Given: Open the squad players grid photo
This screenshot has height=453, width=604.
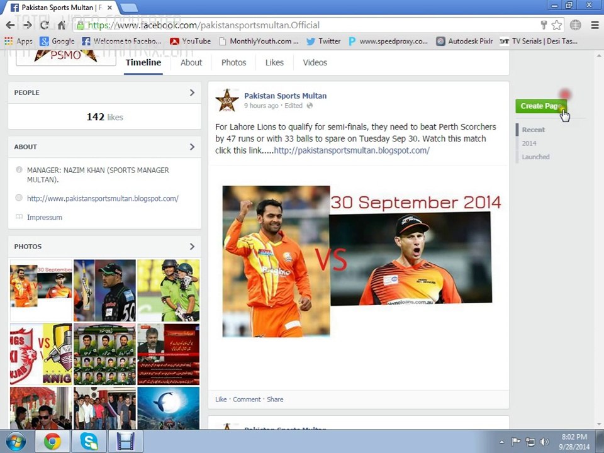Looking at the screenshot, I should coord(105,354).
